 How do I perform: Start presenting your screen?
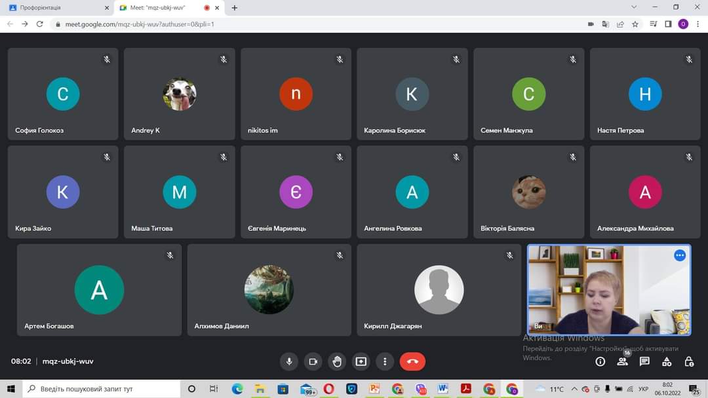click(361, 361)
